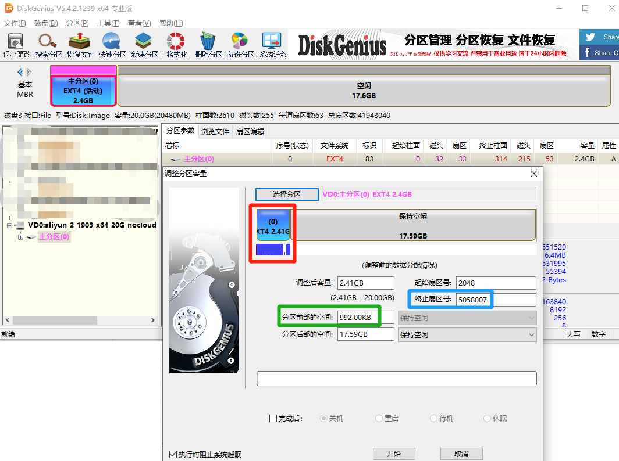
Task: Select 主分区(0) in the left tree
Action: tap(54, 237)
